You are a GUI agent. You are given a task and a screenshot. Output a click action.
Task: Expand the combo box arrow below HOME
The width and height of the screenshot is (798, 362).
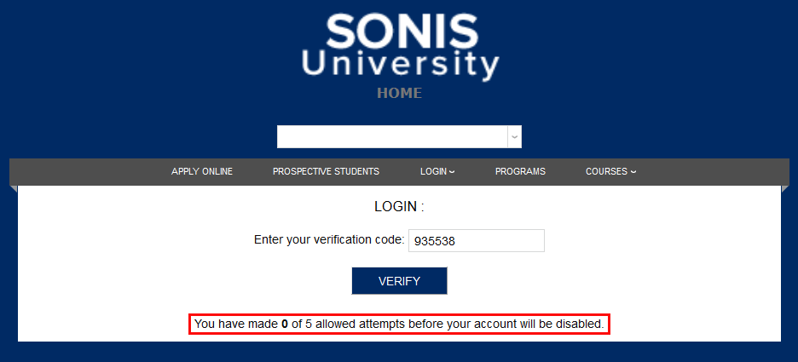(x=514, y=137)
